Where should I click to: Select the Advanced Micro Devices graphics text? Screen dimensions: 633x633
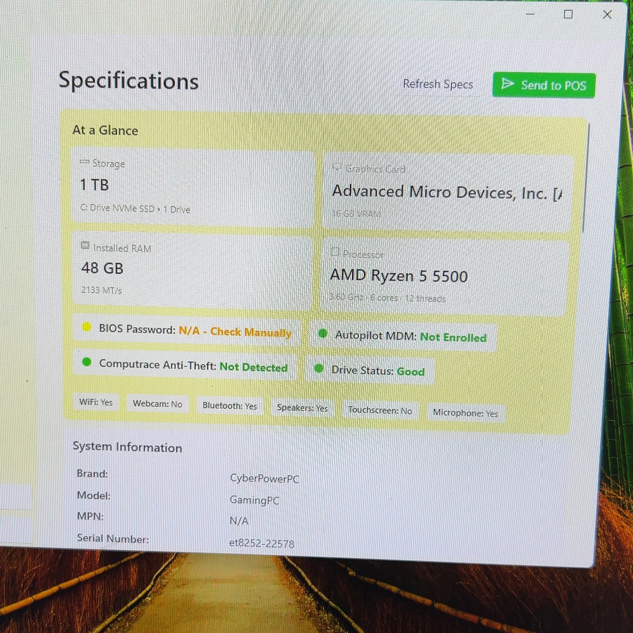[x=447, y=193]
